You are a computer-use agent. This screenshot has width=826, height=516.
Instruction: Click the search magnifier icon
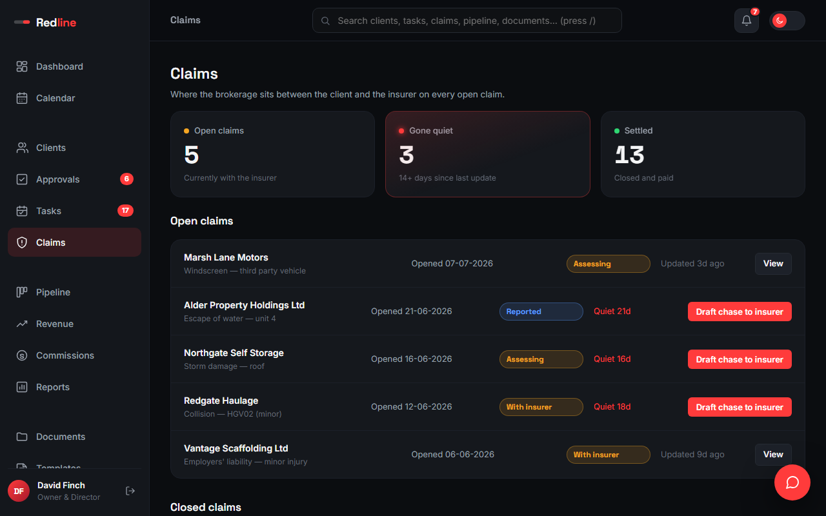coord(325,21)
